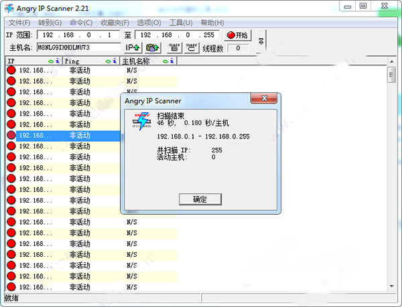Open the 文件(F) menu

click(19, 22)
